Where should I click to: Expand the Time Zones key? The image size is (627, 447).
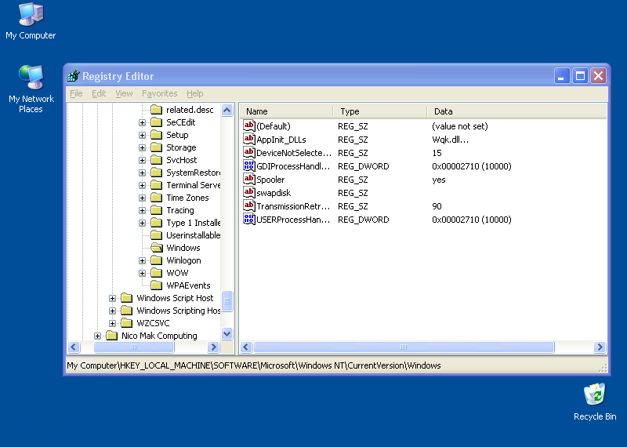pyautogui.click(x=142, y=198)
